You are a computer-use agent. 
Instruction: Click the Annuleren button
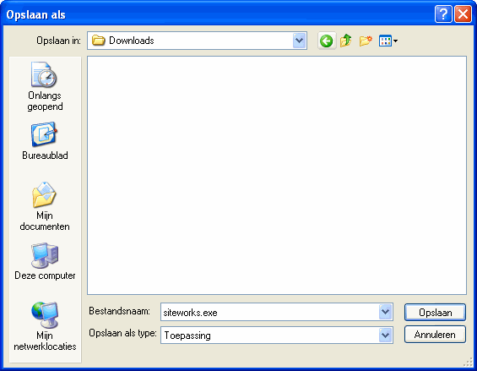coord(435,335)
